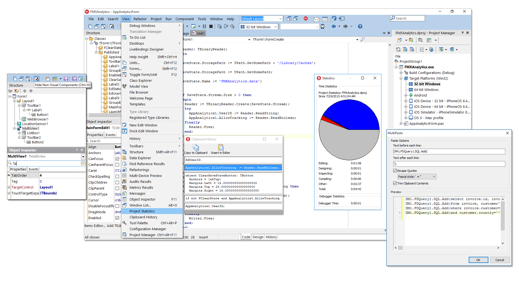The image size is (519, 285).
Task: Toggle the DisableFocusEffect property checkbox
Action: [117, 206]
